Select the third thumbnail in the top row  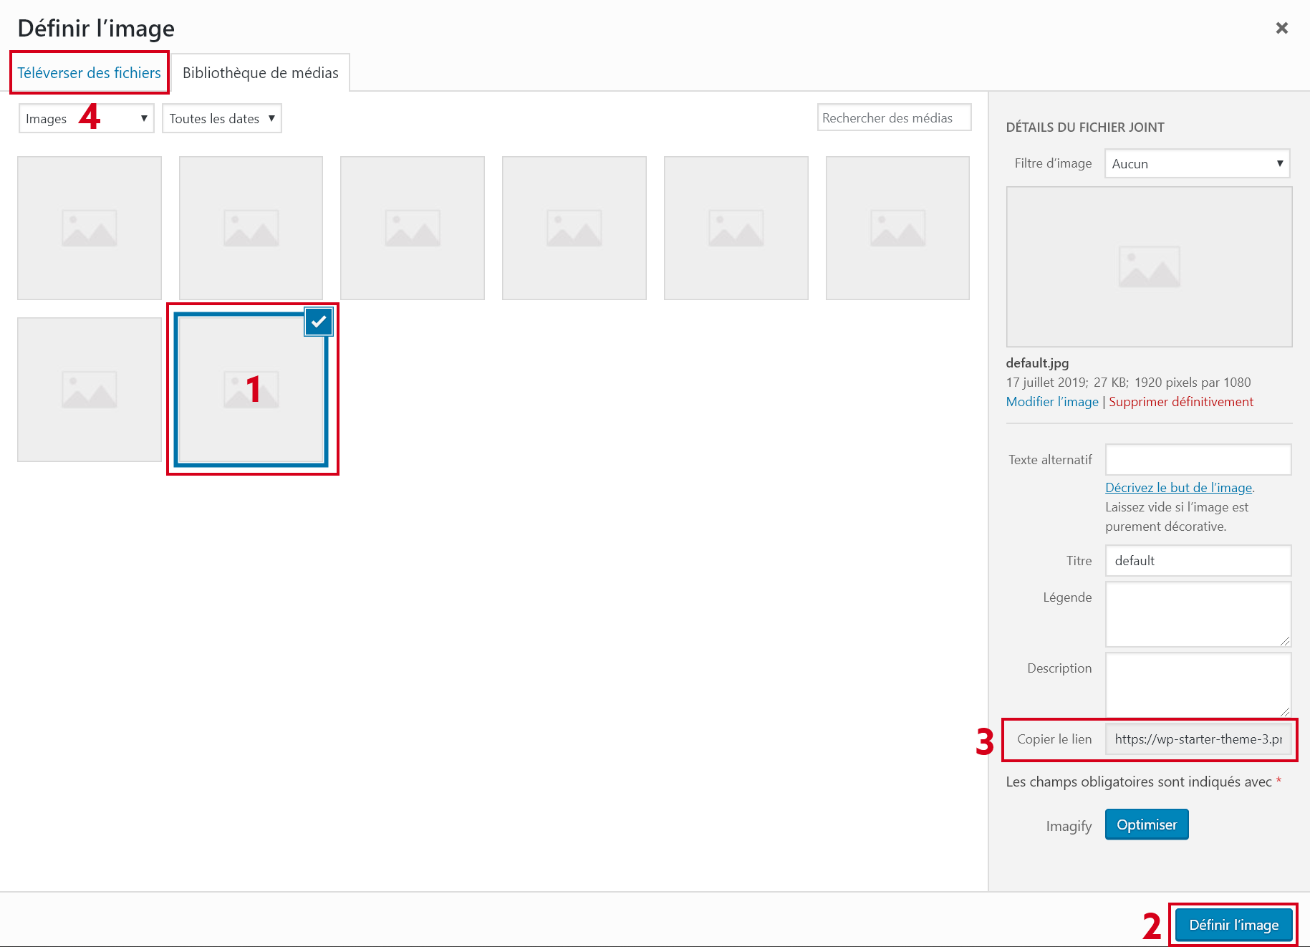[x=413, y=228]
